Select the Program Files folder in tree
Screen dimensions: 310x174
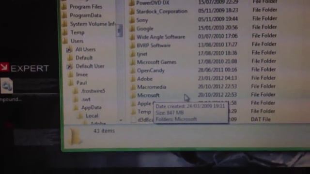[x=86, y=7]
